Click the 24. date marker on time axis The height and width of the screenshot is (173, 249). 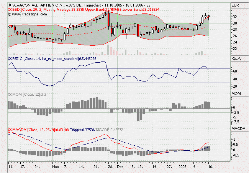[x=37, y=167]
